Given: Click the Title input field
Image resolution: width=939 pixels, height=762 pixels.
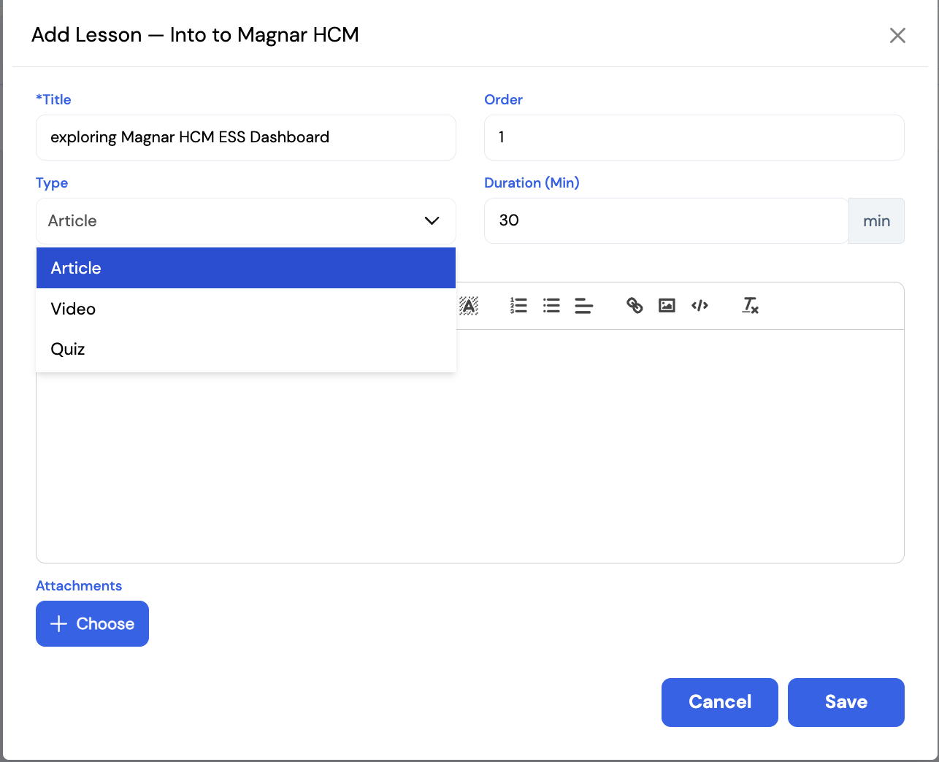Looking at the screenshot, I should click(x=246, y=137).
